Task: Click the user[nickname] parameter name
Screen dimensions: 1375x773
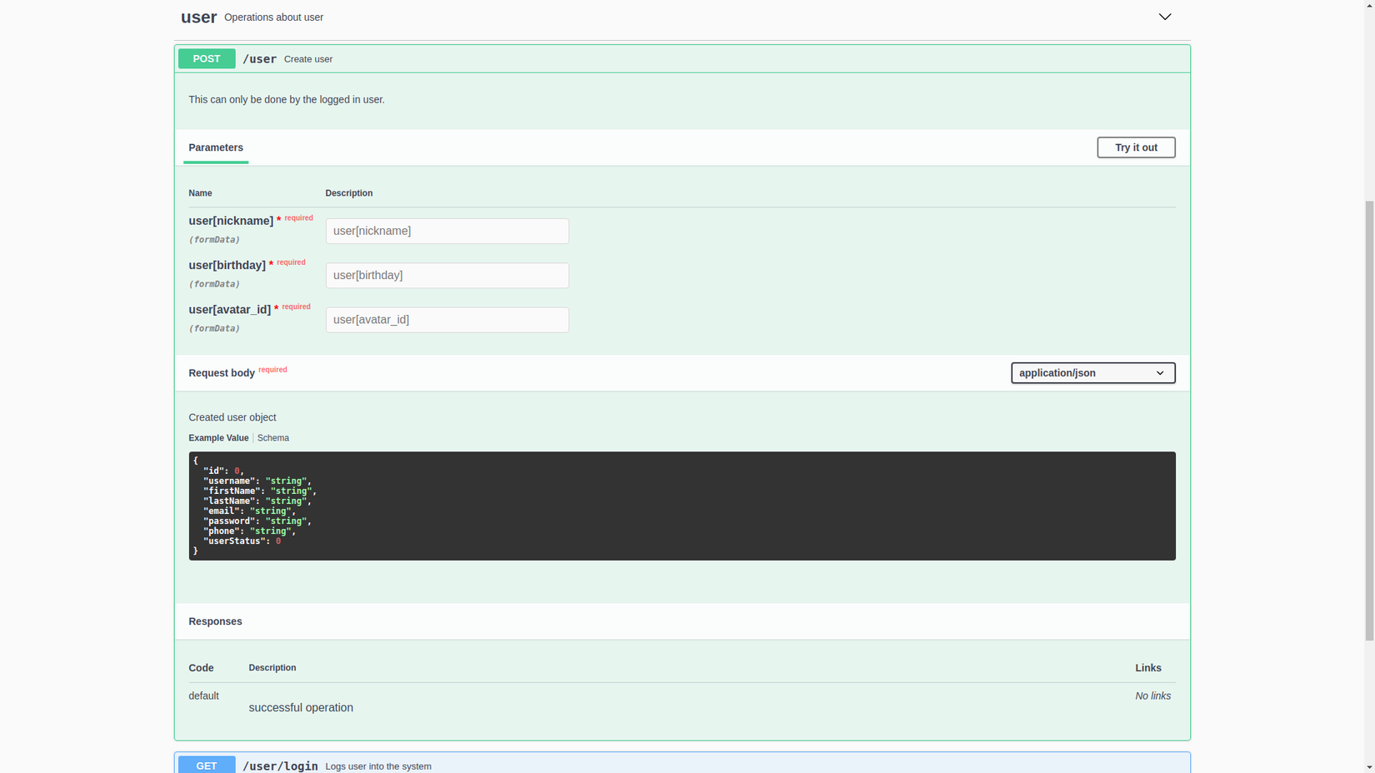Action: (x=231, y=221)
